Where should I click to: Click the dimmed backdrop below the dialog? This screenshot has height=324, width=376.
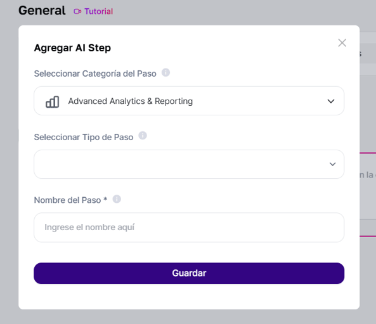pyautogui.click(x=189, y=317)
